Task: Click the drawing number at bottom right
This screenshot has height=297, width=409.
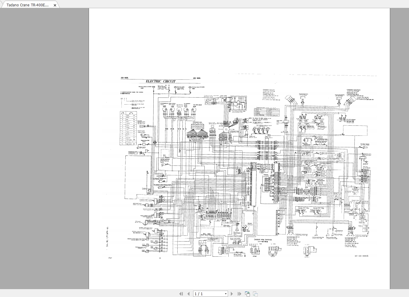Action: (x=361, y=256)
